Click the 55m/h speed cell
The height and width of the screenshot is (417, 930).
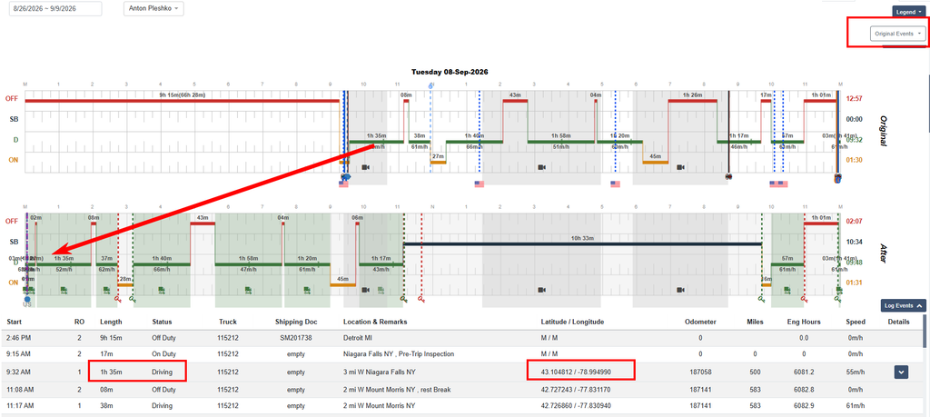(856, 372)
